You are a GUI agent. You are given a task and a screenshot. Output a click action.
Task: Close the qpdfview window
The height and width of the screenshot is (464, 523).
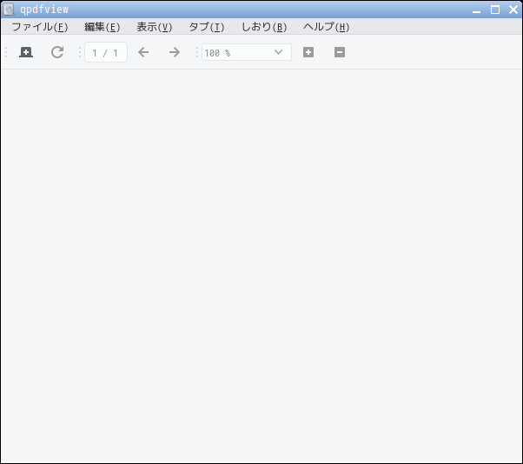tap(513, 10)
